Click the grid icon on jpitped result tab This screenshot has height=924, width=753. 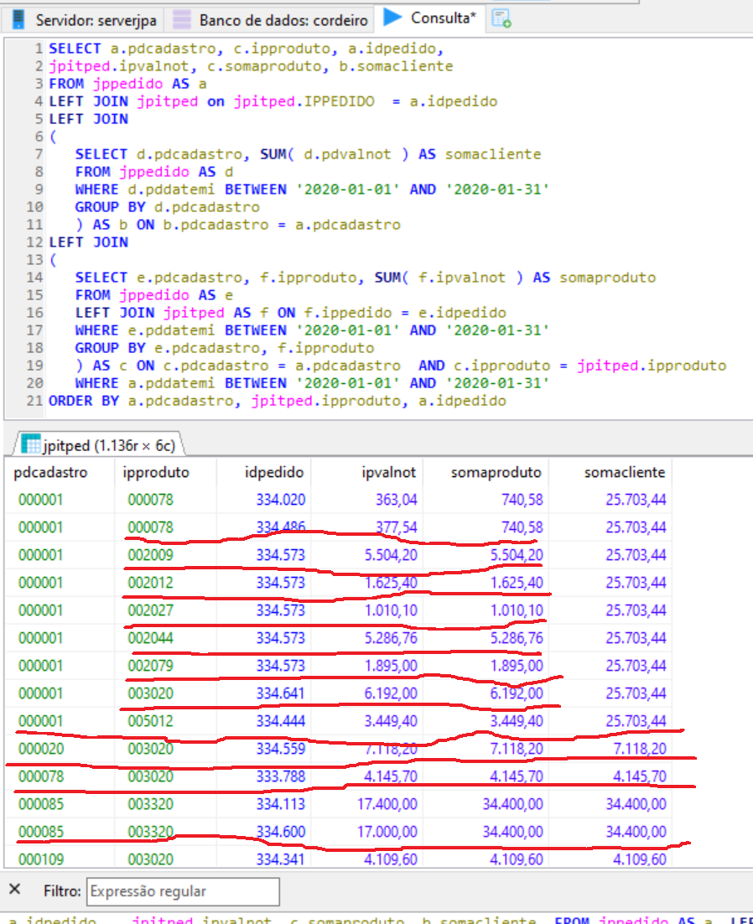coord(30,444)
